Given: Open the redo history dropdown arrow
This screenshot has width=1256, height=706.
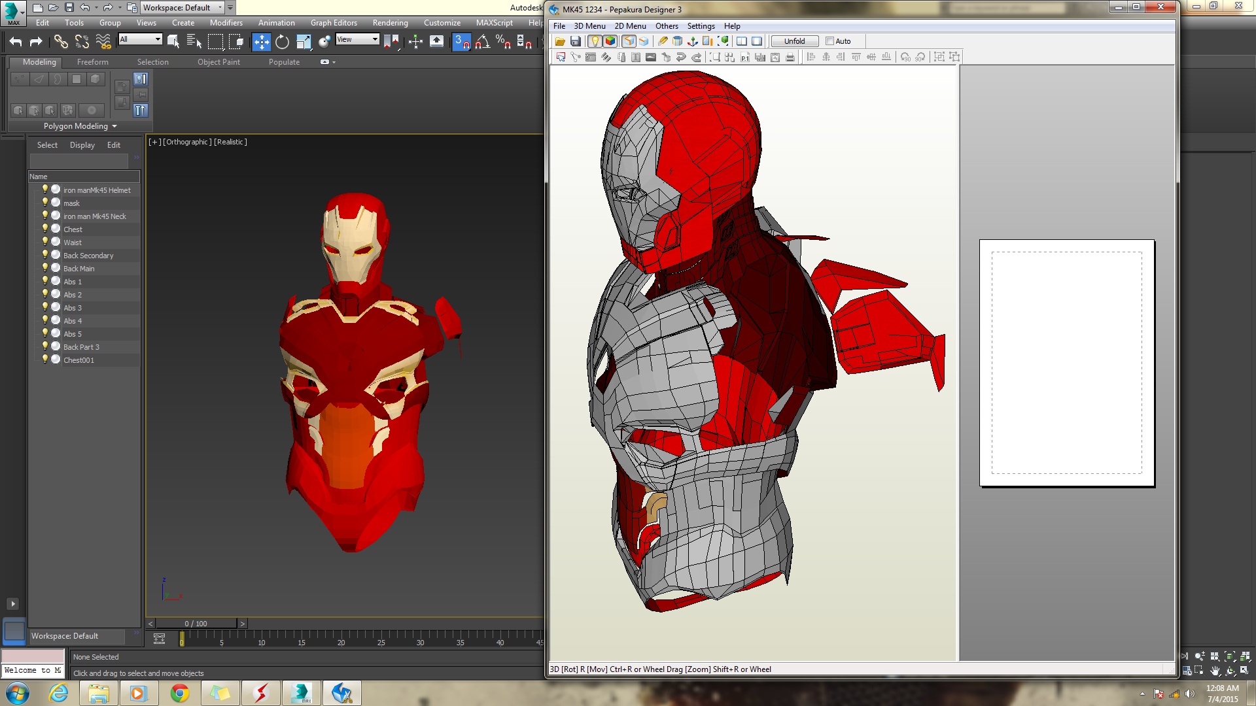Looking at the screenshot, I should click(119, 8).
